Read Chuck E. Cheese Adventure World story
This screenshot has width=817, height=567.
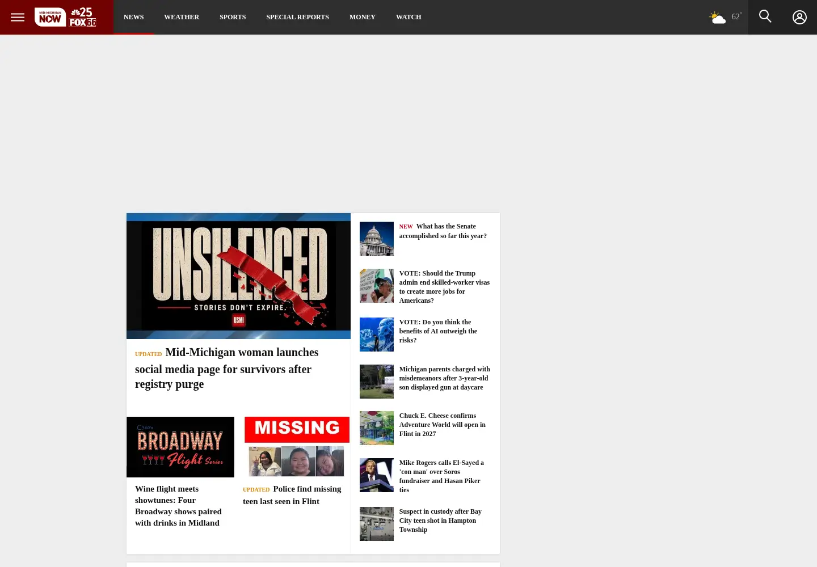coord(443,425)
